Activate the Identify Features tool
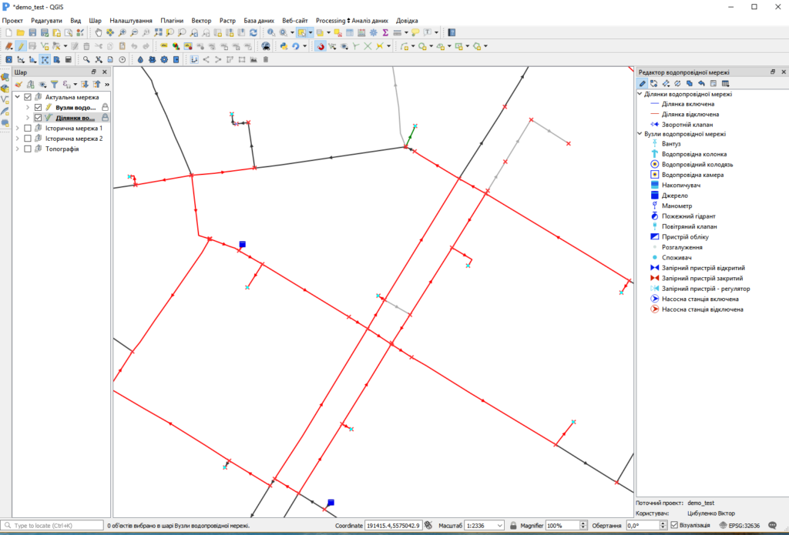 [271, 32]
